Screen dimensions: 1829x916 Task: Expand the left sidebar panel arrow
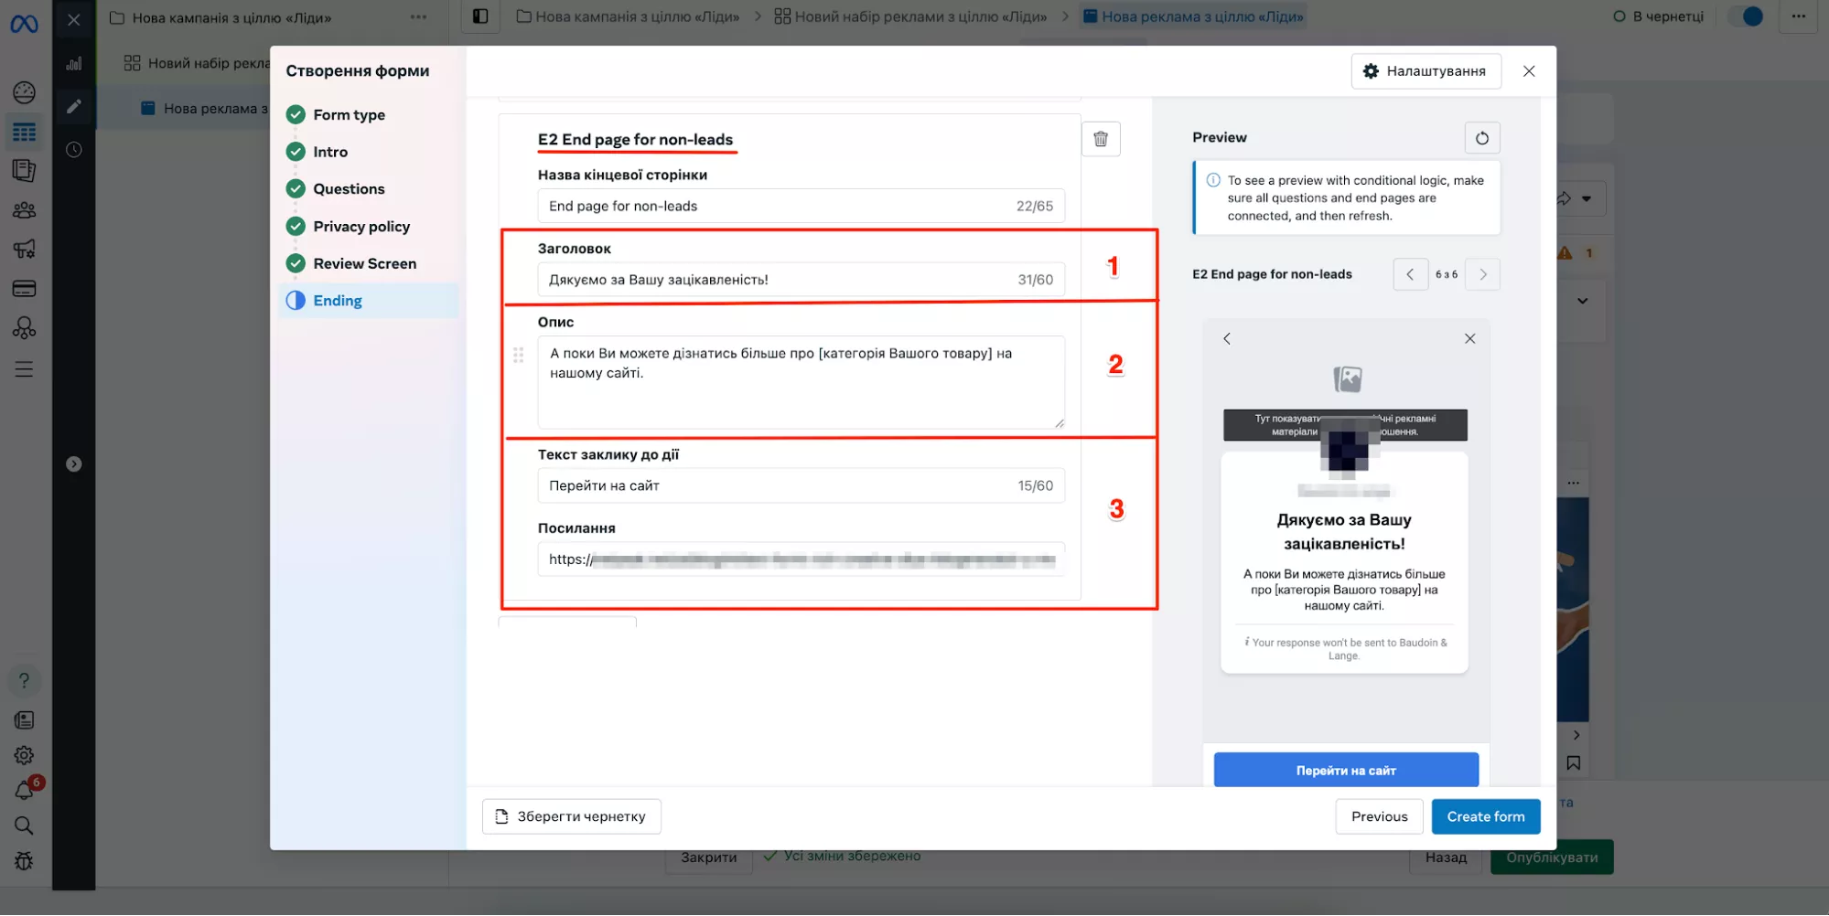(x=74, y=464)
